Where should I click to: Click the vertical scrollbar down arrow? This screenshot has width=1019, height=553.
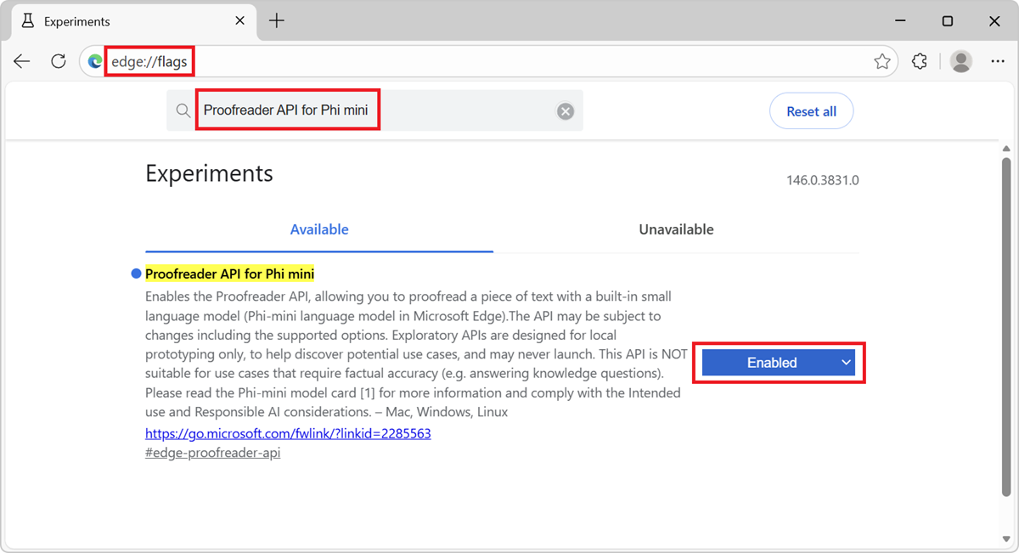coord(1006,537)
